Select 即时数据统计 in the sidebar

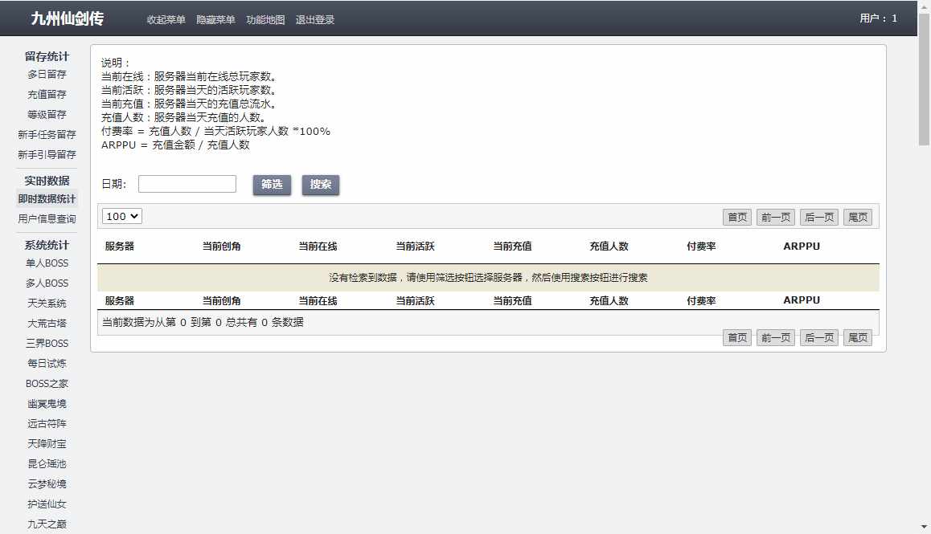click(47, 199)
